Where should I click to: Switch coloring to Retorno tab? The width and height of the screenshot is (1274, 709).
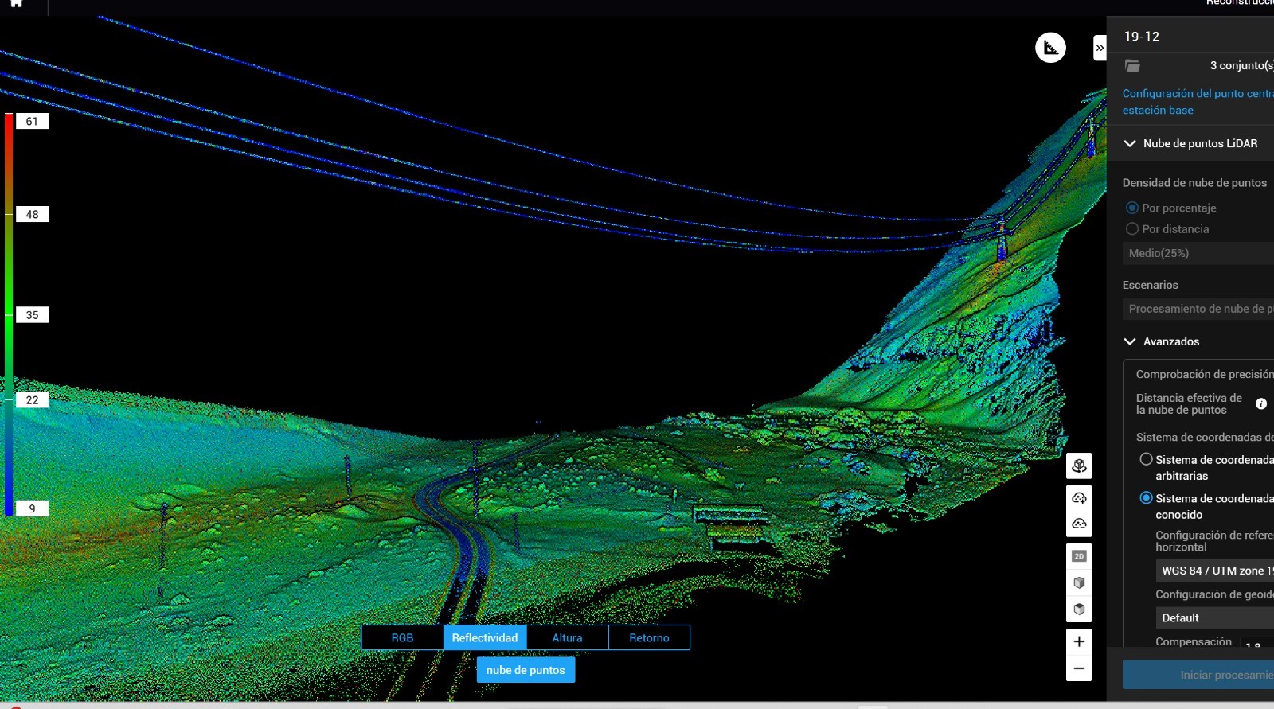649,637
